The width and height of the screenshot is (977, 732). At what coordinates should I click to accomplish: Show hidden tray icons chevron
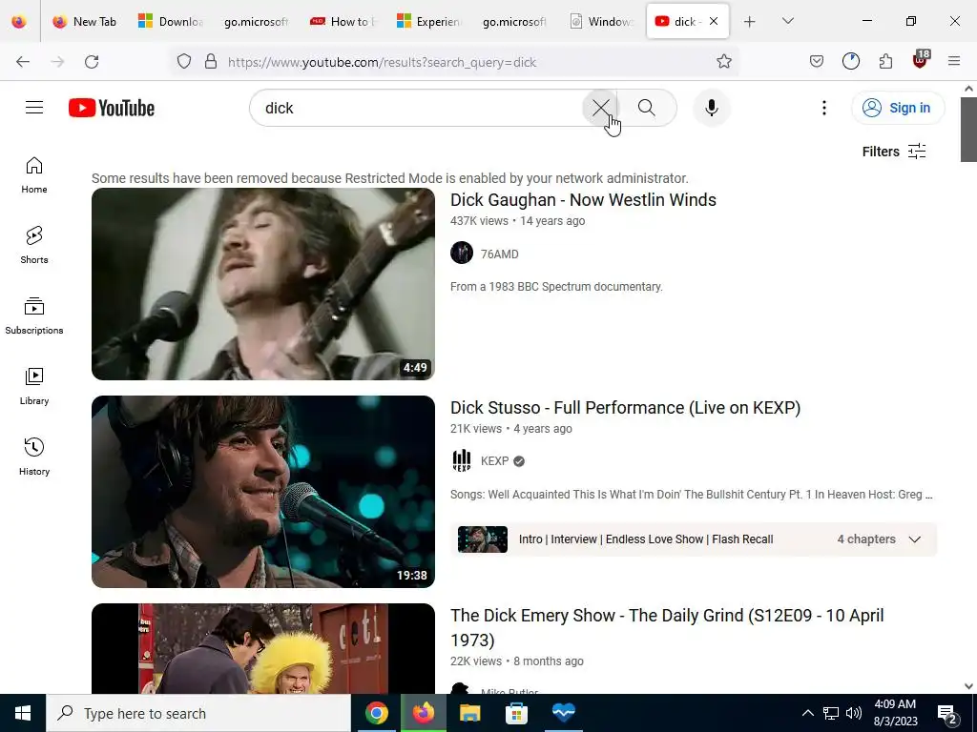click(x=807, y=713)
